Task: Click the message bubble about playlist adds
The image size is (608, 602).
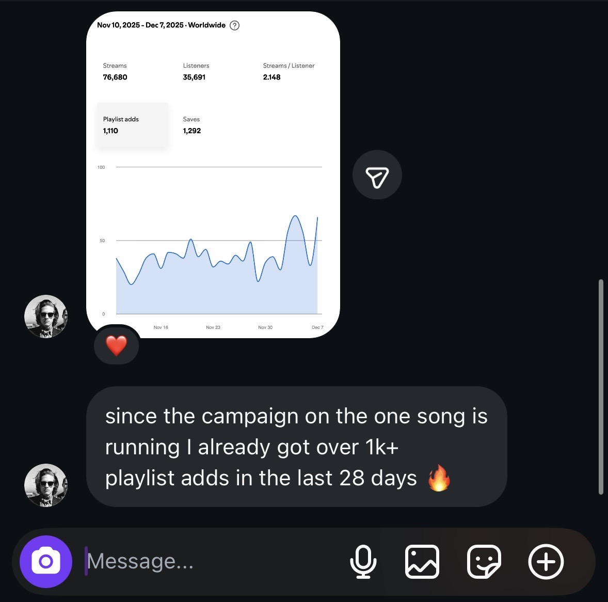Action: click(297, 447)
